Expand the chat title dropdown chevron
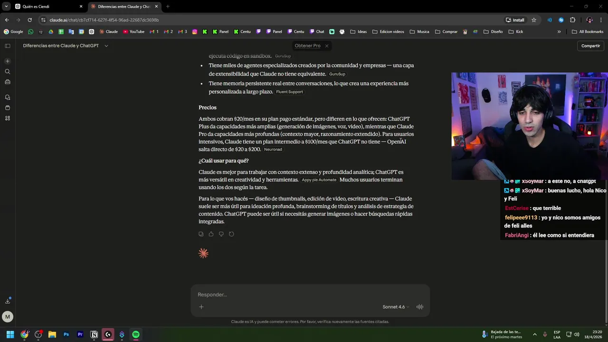 click(106, 46)
